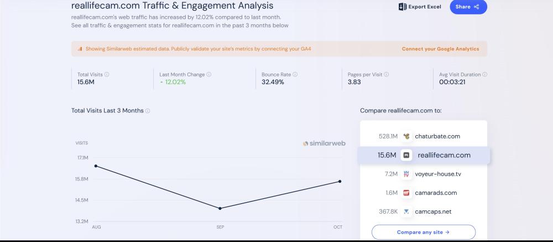The width and height of the screenshot is (553, 242).
Task: Click the OCT data point on chart
Action: tap(340, 181)
